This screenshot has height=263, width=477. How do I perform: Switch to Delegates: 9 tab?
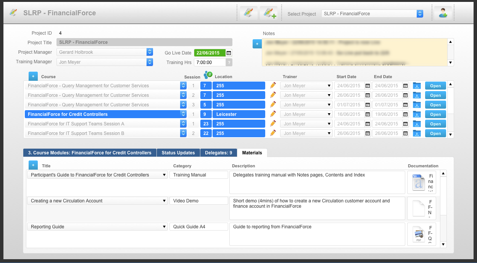click(x=219, y=152)
